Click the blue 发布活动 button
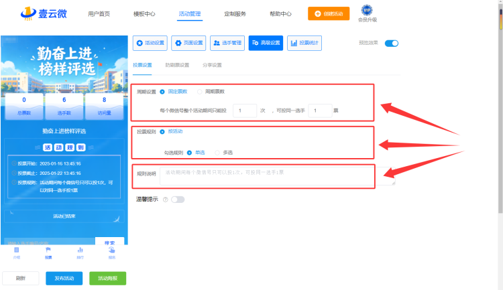The width and height of the screenshot is (503, 290). click(64, 278)
